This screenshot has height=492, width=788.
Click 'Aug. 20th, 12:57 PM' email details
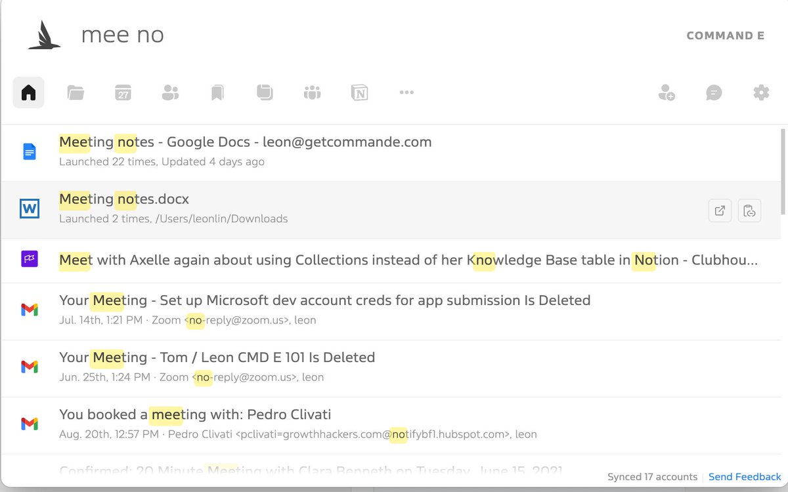[x=297, y=434]
